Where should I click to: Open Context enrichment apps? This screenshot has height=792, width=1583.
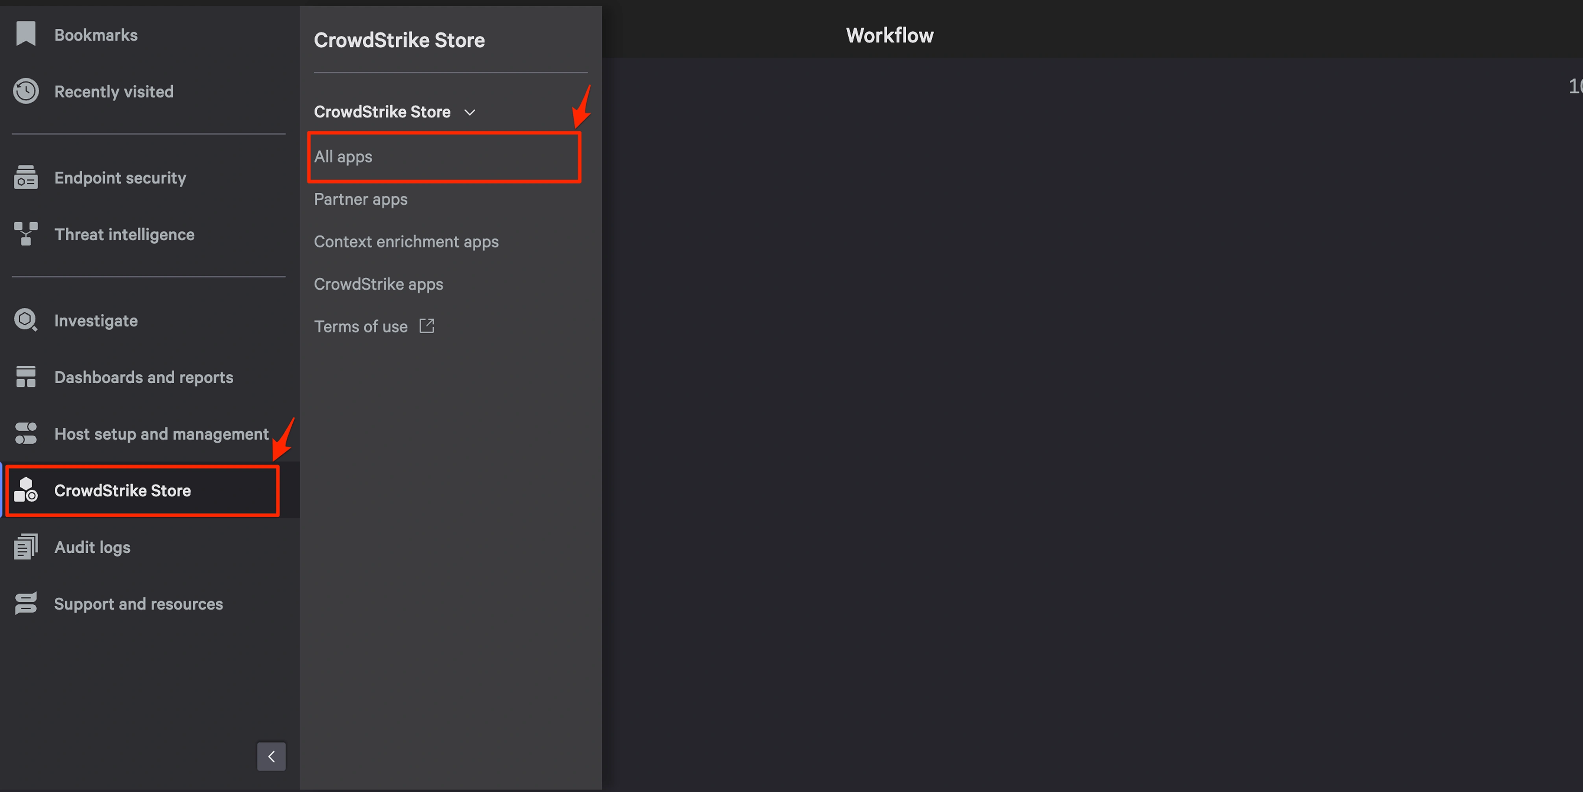click(406, 242)
